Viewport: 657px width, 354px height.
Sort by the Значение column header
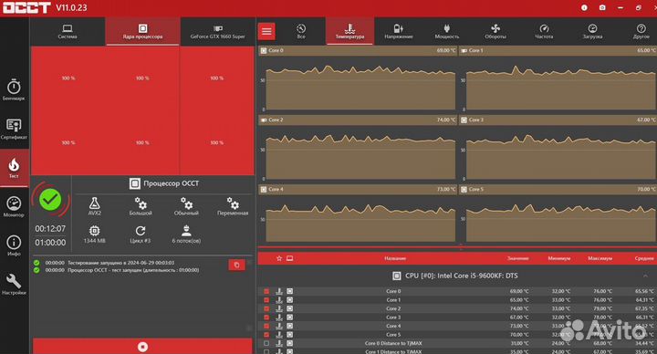(518, 258)
